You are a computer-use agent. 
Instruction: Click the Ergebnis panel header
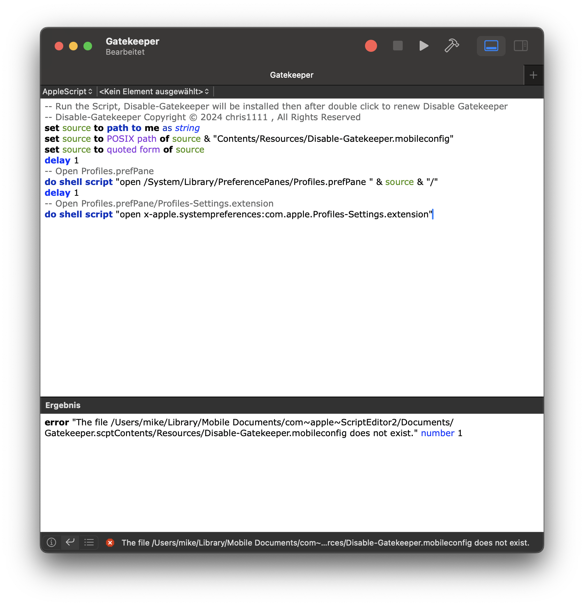coord(292,405)
